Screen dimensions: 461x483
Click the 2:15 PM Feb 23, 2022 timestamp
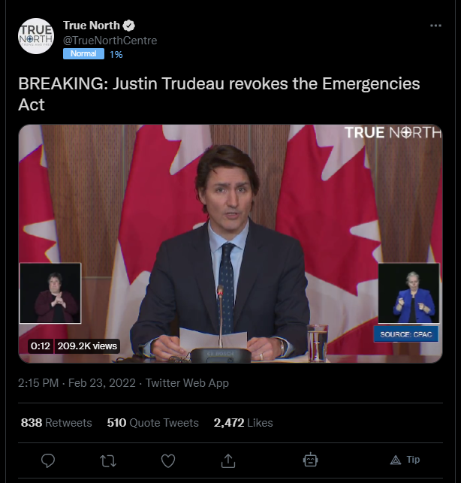[77, 383]
